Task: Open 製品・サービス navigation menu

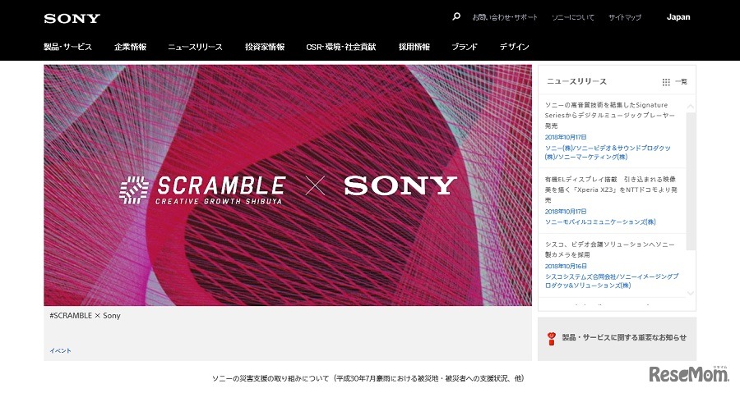Action: (x=68, y=47)
